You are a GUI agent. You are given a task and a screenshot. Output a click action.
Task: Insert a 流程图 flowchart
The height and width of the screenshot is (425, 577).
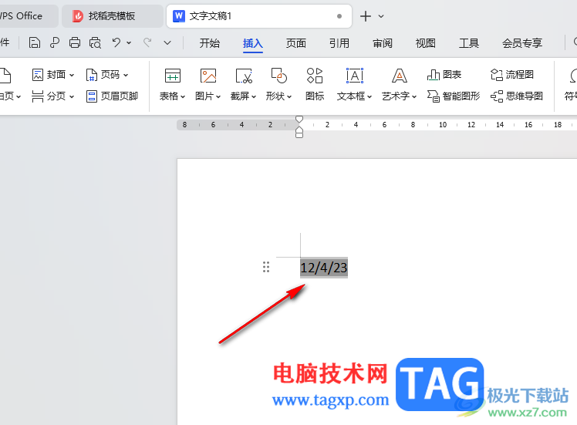[x=512, y=75]
